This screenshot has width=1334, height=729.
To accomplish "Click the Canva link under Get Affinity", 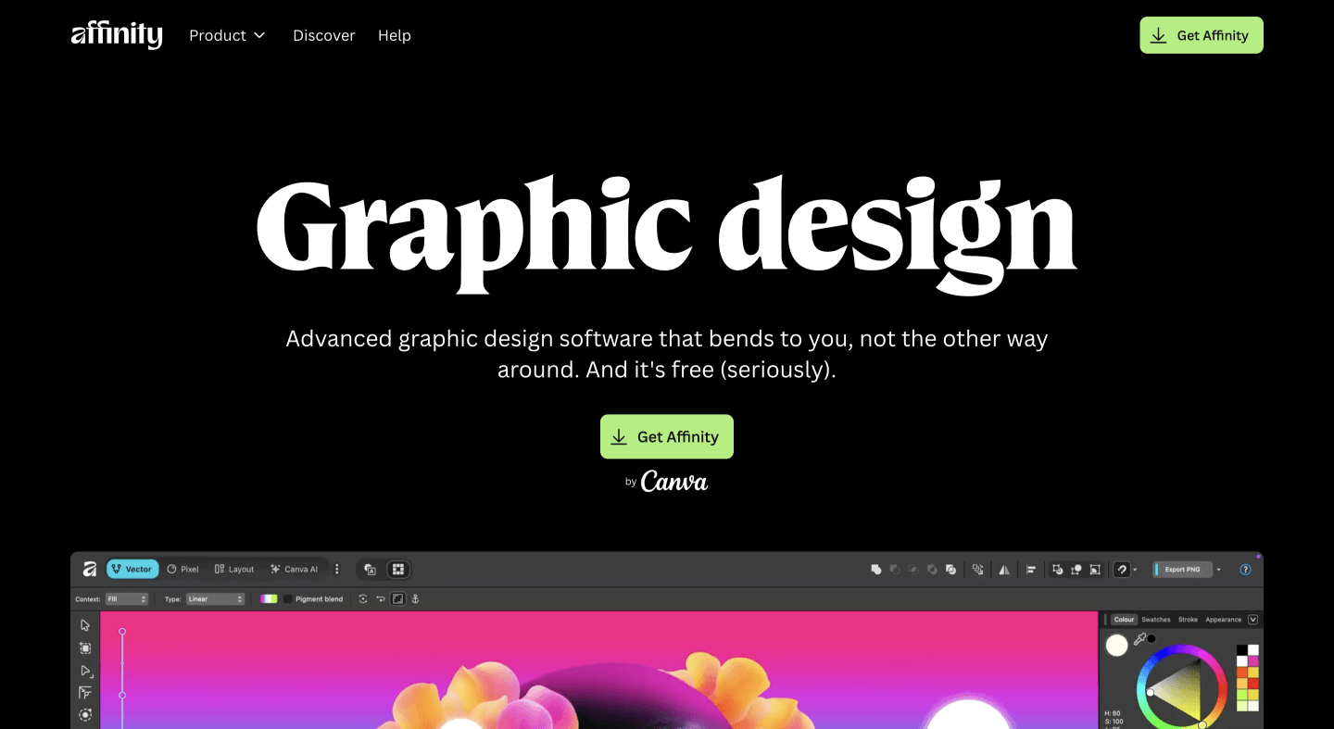I will [x=673, y=481].
